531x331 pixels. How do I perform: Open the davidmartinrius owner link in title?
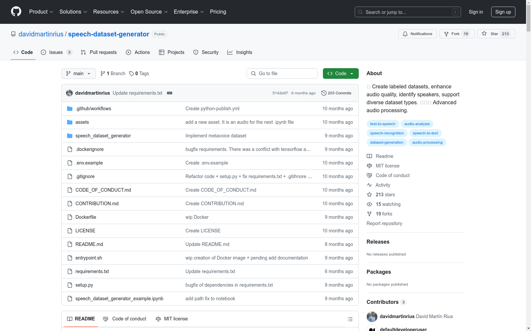tap(41, 34)
